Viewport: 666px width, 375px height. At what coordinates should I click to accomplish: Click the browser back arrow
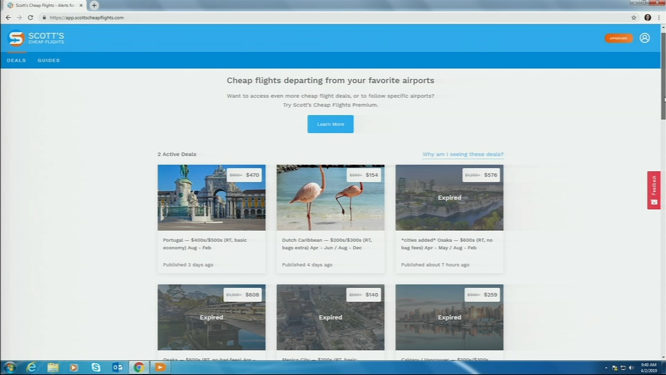(x=8, y=17)
